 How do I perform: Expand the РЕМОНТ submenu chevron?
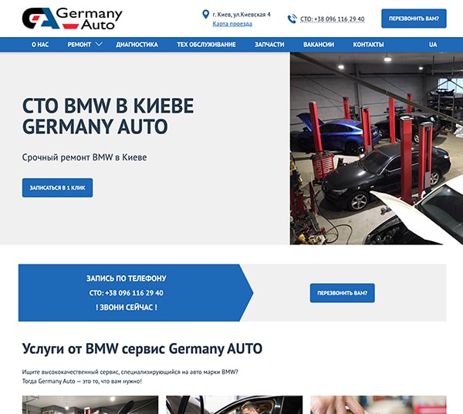click(x=99, y=44)
